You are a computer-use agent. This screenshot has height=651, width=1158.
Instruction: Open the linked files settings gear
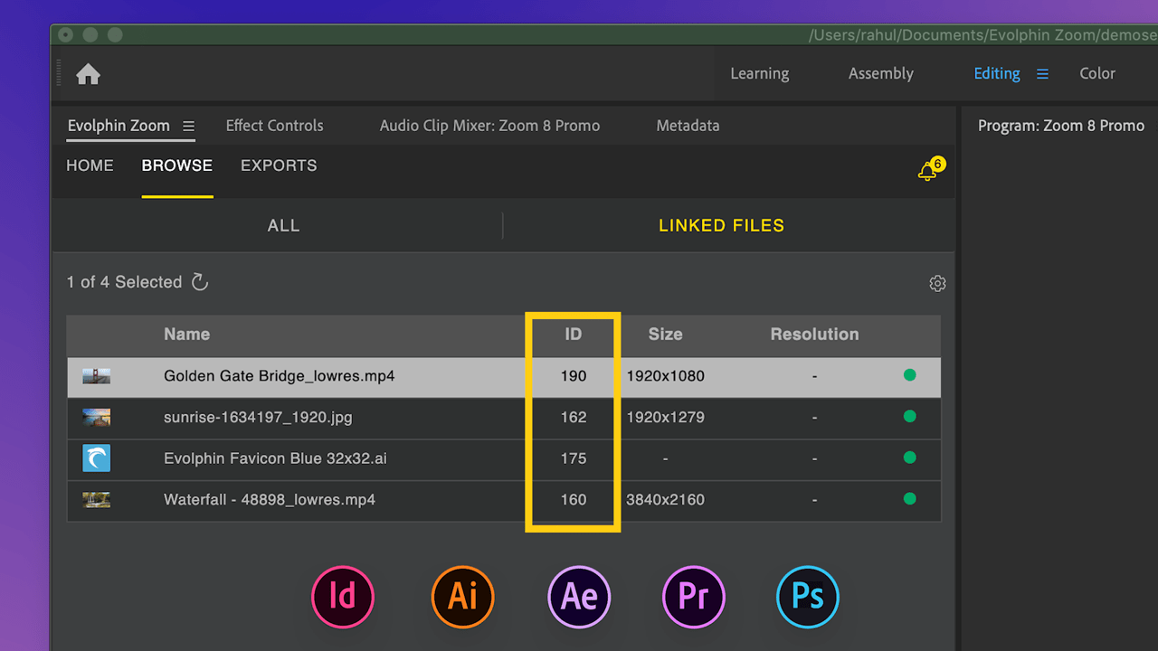point(937,283)
